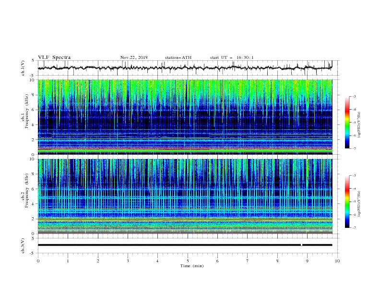Click the time-axis tick label "2"
The width and height of the screenshot is (380, 293).
tap(98, 261)
